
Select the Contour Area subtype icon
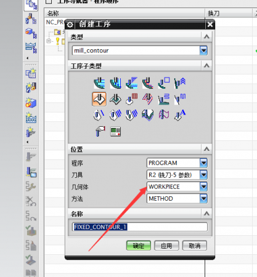(115, 99)
